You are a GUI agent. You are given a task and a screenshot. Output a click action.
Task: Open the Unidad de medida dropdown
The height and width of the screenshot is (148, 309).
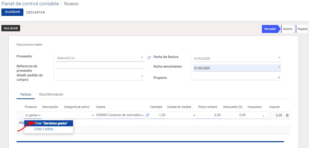click(194, 116)
